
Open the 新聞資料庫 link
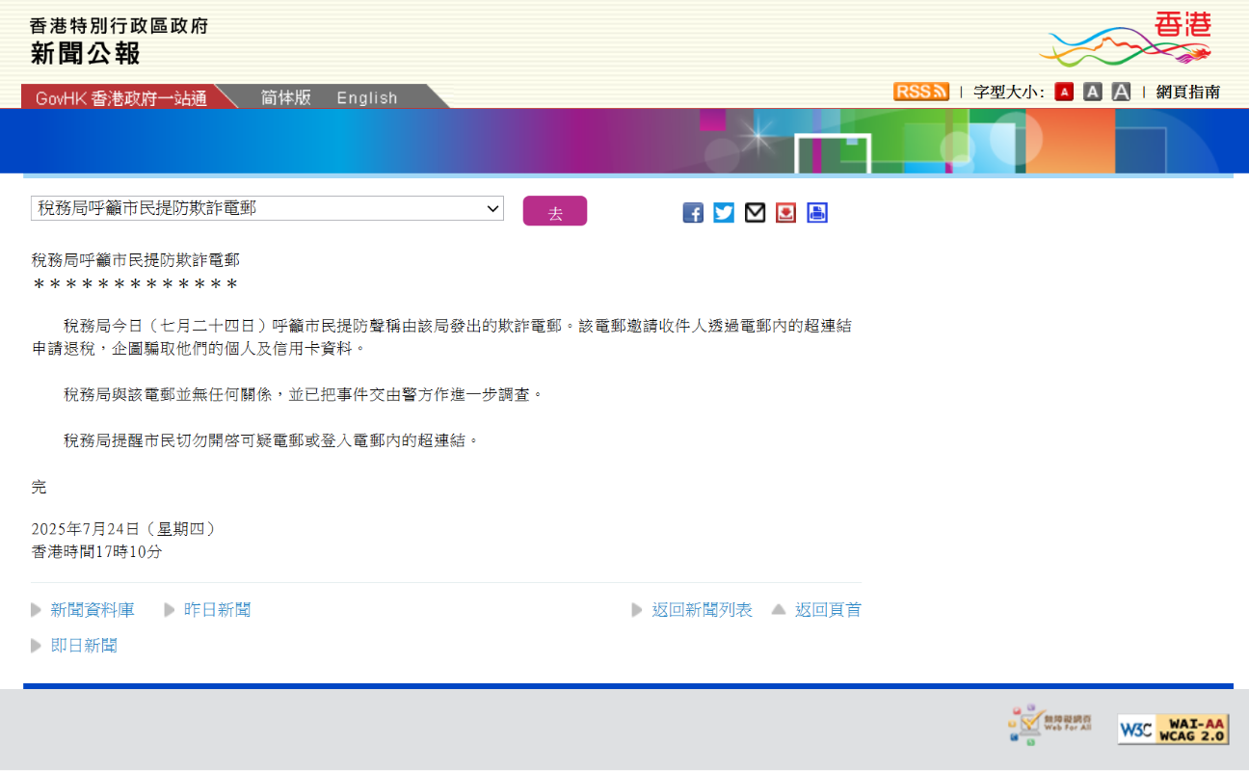point(93,610)
